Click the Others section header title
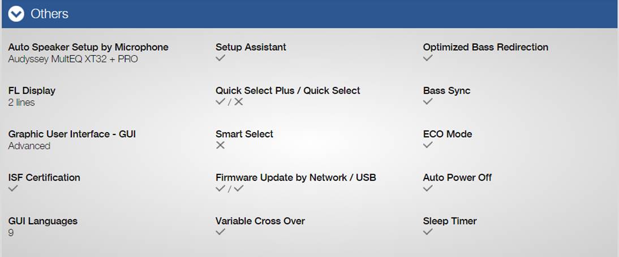 pyautogui.click(x=49, y=14)
